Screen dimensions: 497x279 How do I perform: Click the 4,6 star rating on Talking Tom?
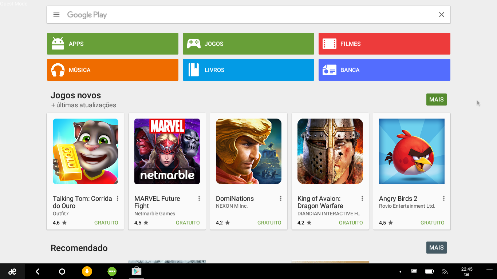(x=60, y=223)
